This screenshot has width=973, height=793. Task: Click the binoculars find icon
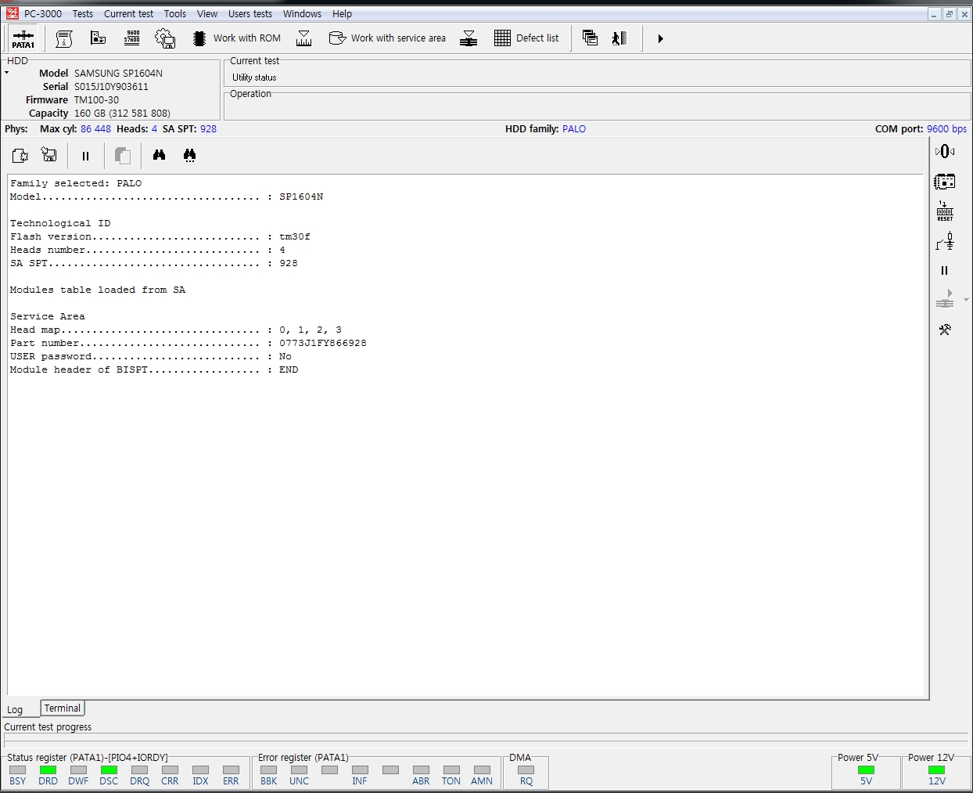pos(160,155)
